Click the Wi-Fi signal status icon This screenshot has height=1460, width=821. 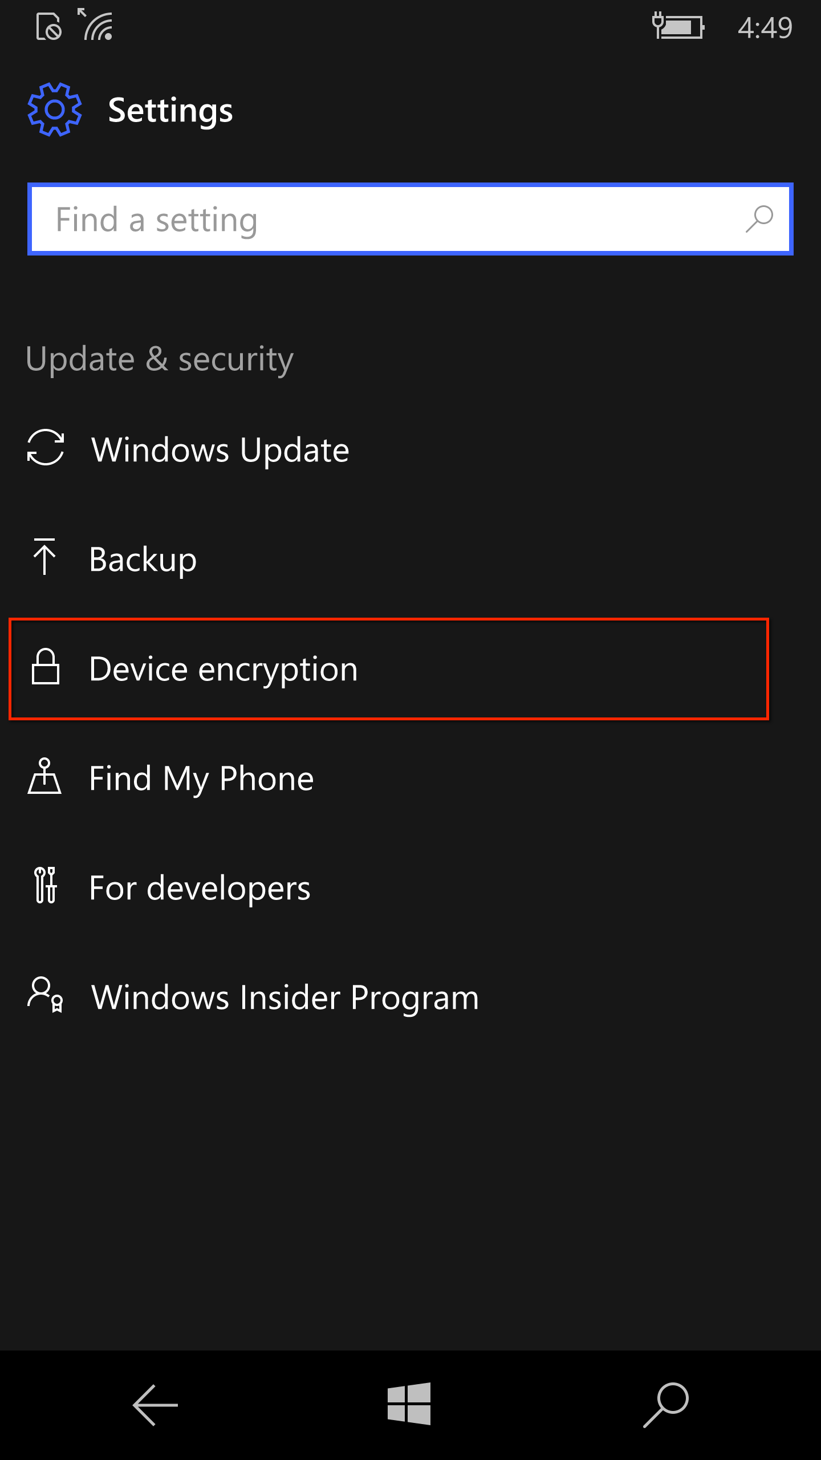tap(96, 24)
